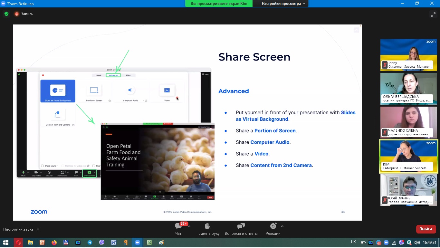
Task: Open the orange paragraph-mark app in taskbar
Action: click(126, 243)
